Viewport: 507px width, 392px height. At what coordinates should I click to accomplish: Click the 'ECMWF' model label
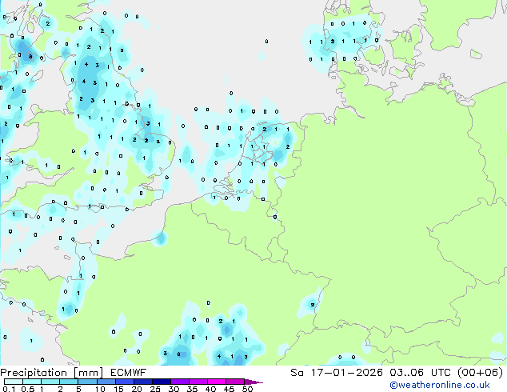tap(129, 373)
